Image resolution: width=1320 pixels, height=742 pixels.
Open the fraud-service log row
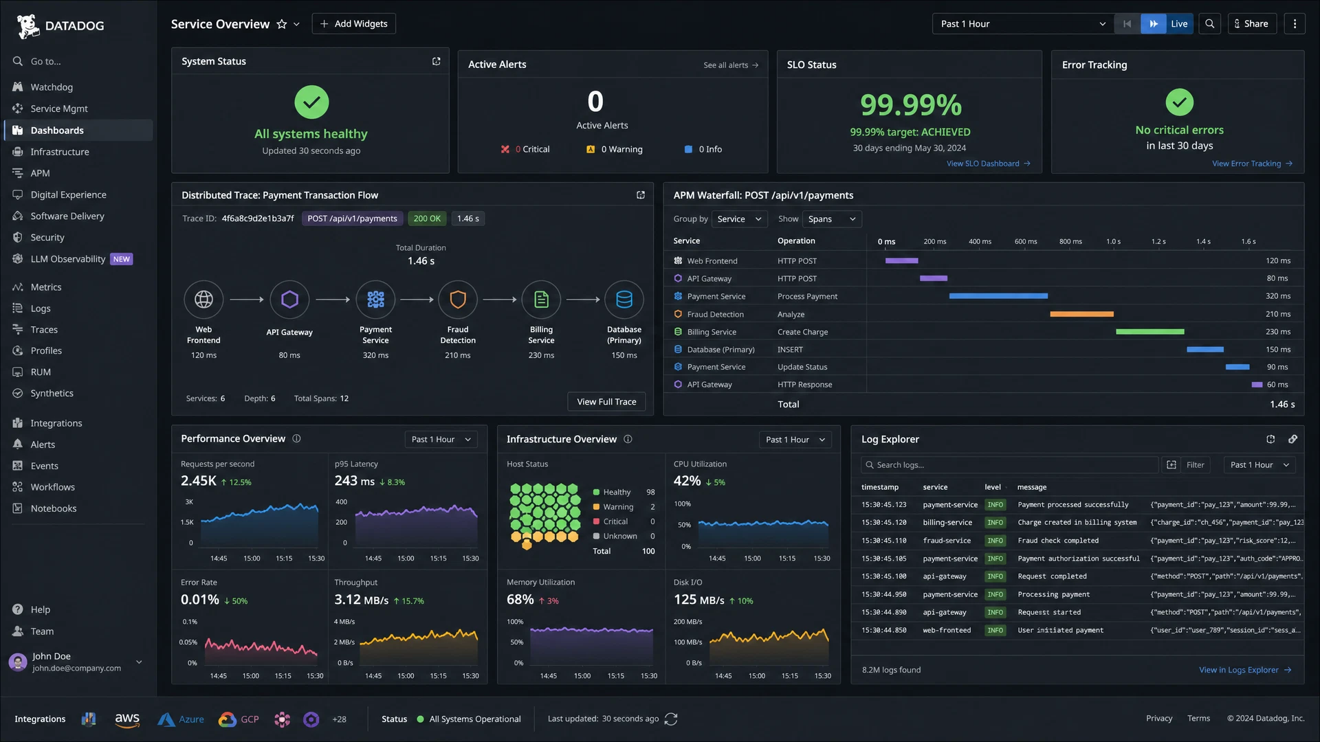tap(1077, 541)
